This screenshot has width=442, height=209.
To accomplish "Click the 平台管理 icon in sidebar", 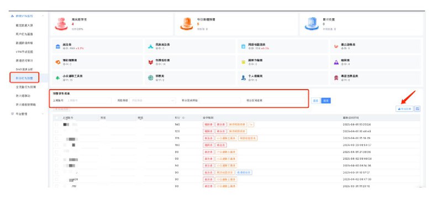I will point(12,114).
